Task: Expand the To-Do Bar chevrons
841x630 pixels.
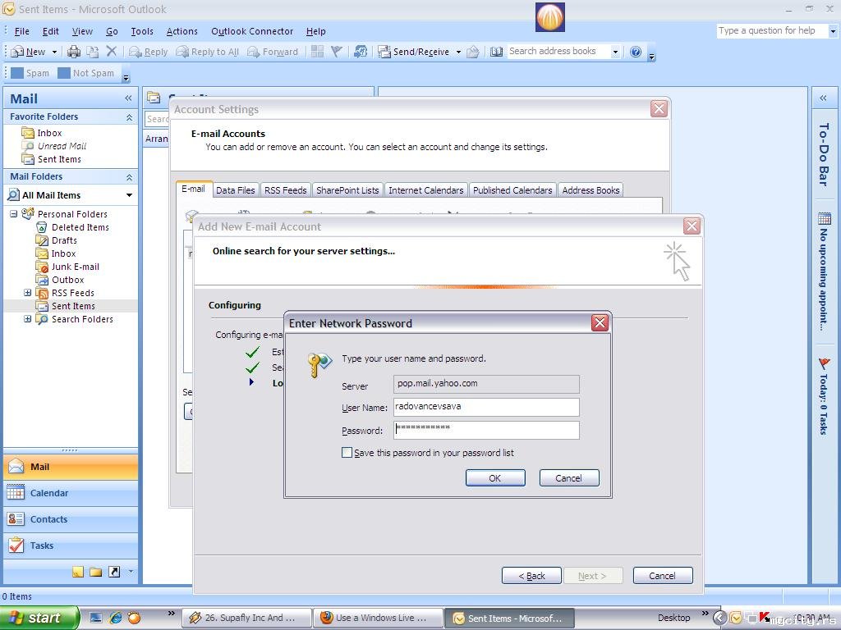Action: [823, 98]
